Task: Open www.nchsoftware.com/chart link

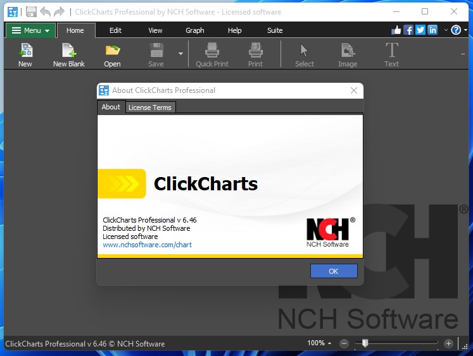Action: click(147, 245)
